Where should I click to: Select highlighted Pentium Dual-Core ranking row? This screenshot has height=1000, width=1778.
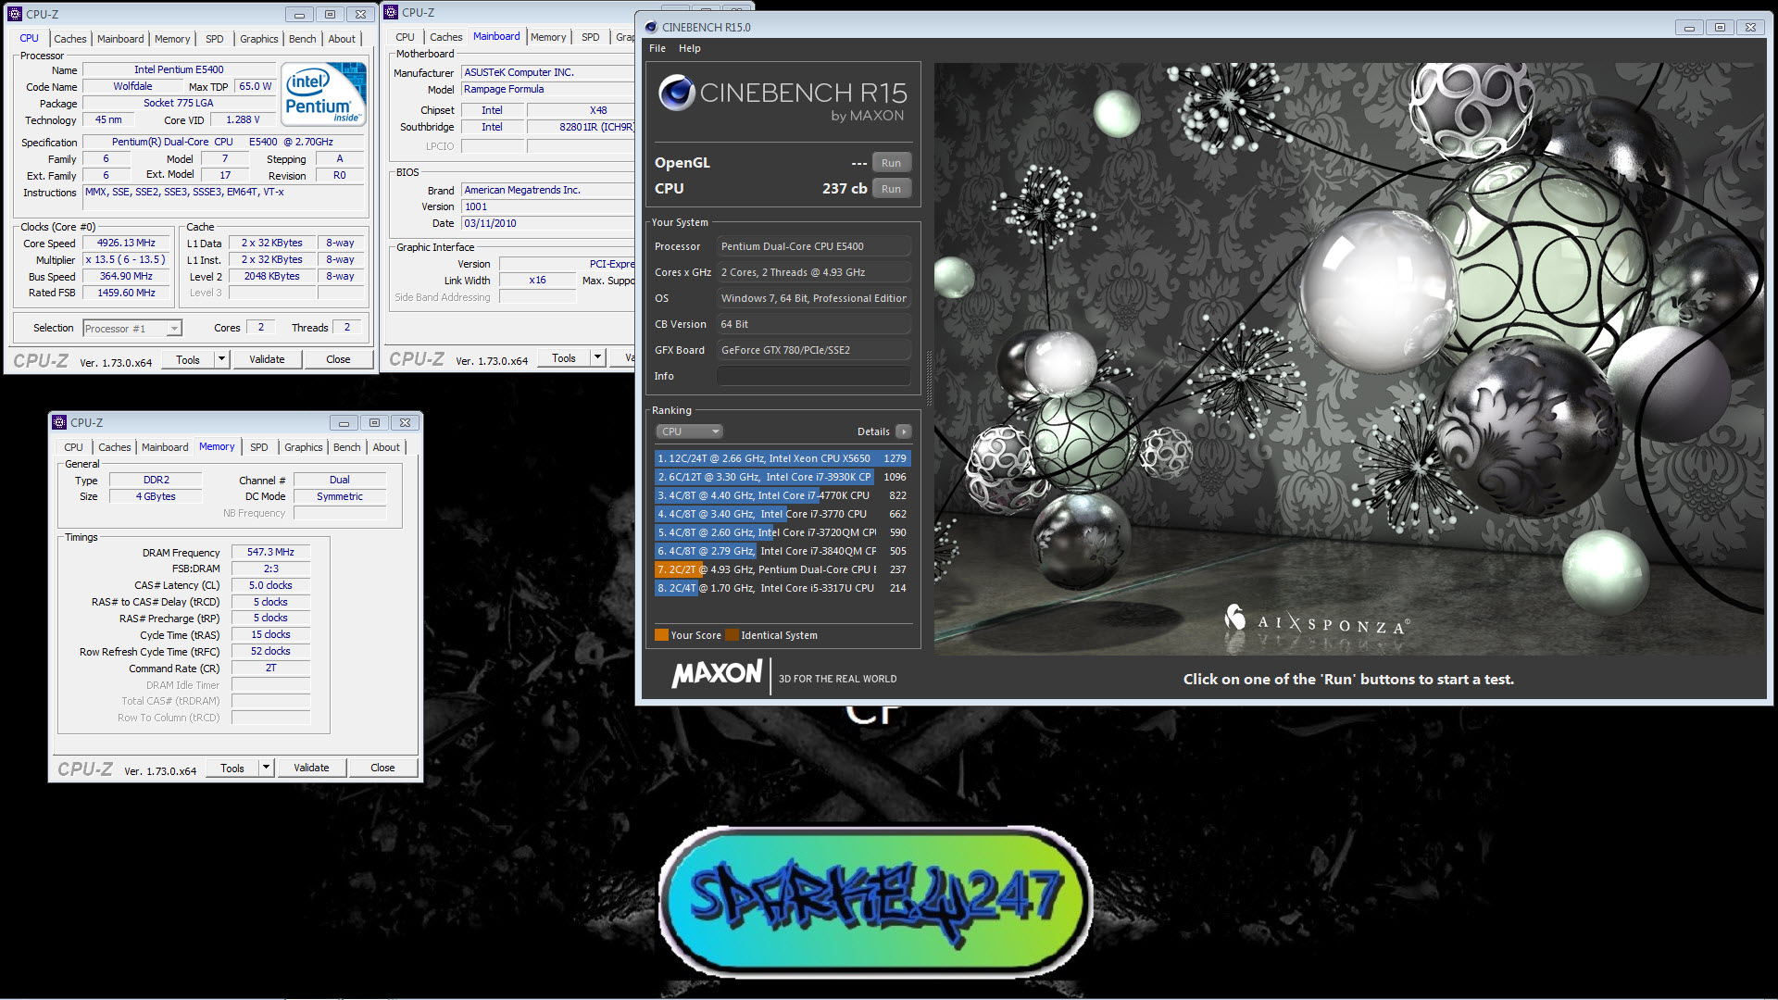(783, 569)
